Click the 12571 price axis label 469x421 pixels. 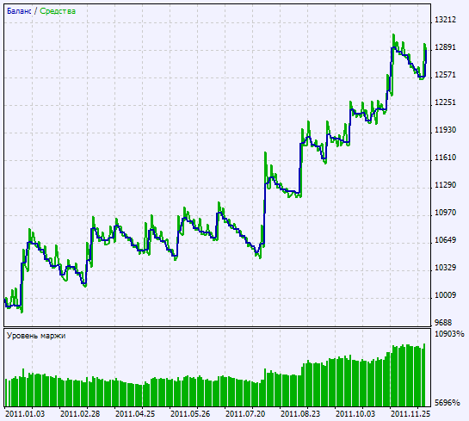445,75
